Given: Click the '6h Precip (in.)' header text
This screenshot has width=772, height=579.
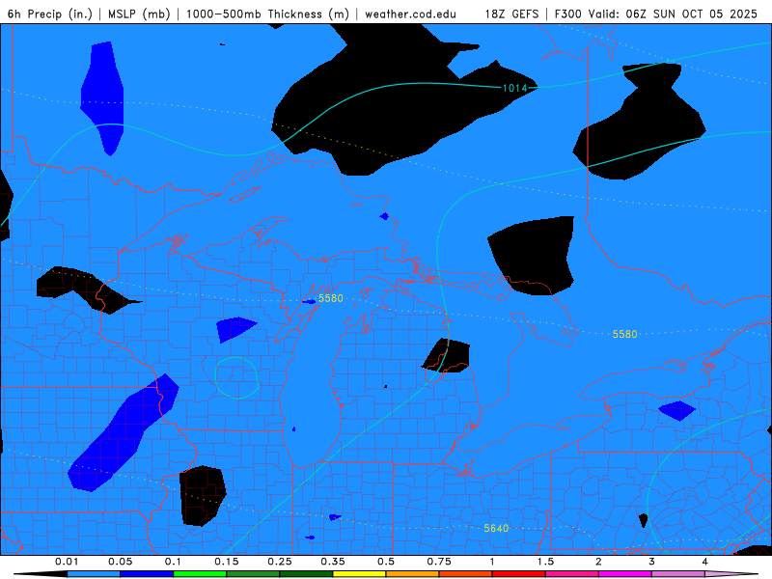Looking at the screenshot, I should tap(50, 14).
